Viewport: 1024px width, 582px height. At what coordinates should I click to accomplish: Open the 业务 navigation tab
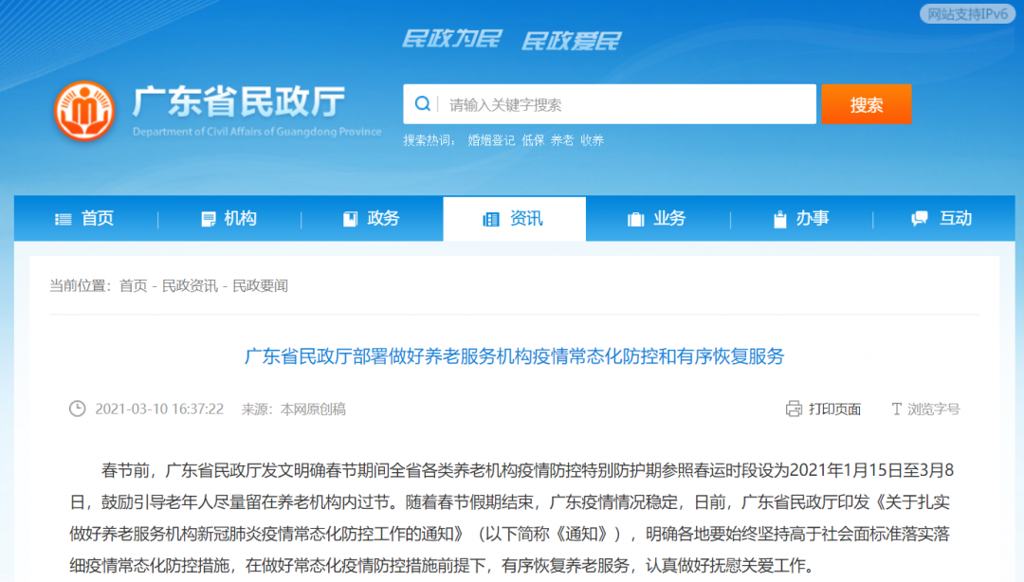(657, 219)
